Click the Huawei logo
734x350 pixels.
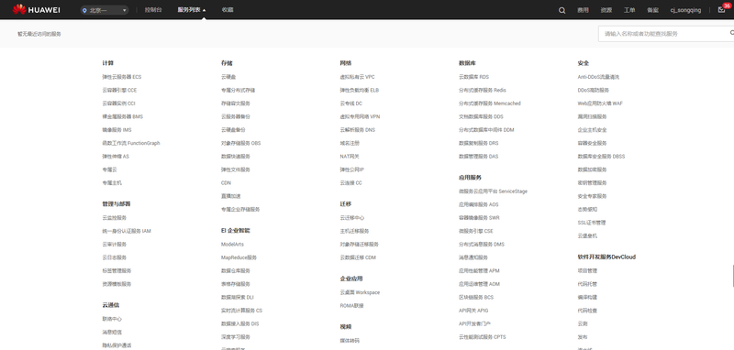[x=36, y=9]
